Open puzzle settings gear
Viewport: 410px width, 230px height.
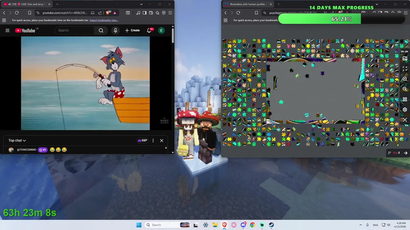tap(405, 110)
